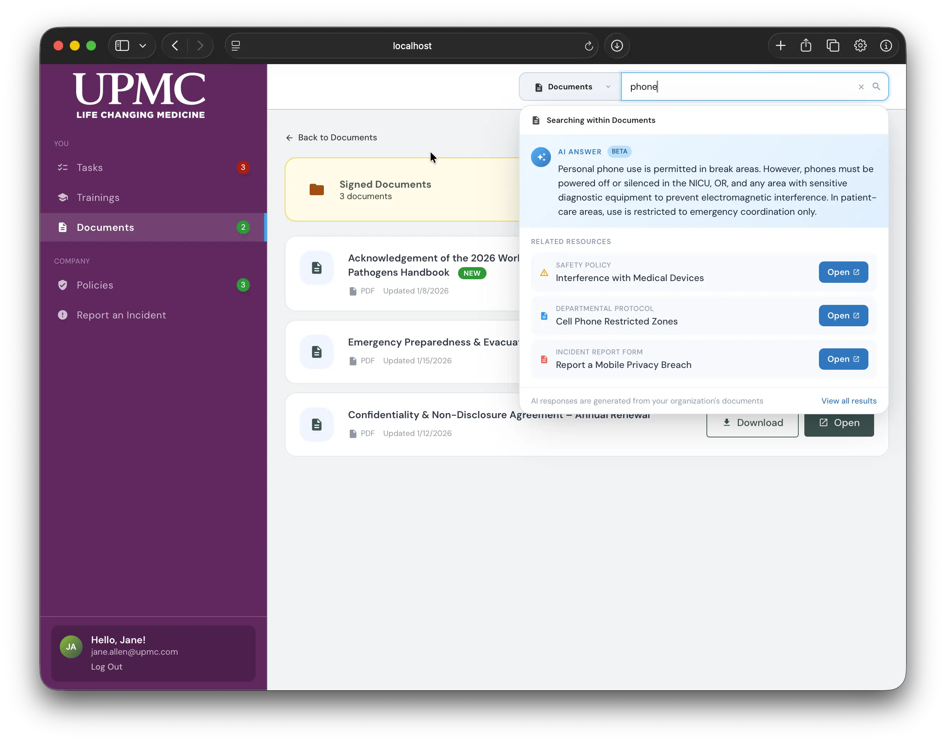The image size is (946, 743).
Task: Open the page reader view icon
Action: [x=236, y=46]
